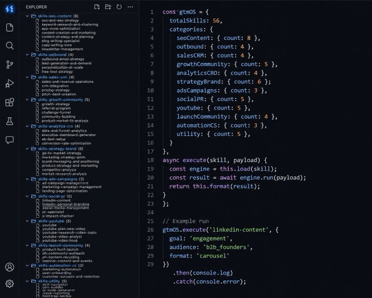
Task: Collapse the skills-utility folder
Action: pos(27,281)
